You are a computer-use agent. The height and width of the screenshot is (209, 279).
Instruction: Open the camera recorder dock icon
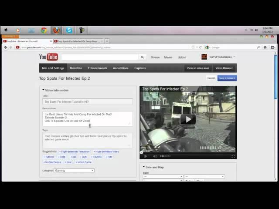(x=82, y=30)
